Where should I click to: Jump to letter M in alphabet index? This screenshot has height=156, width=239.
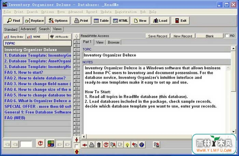77,89
